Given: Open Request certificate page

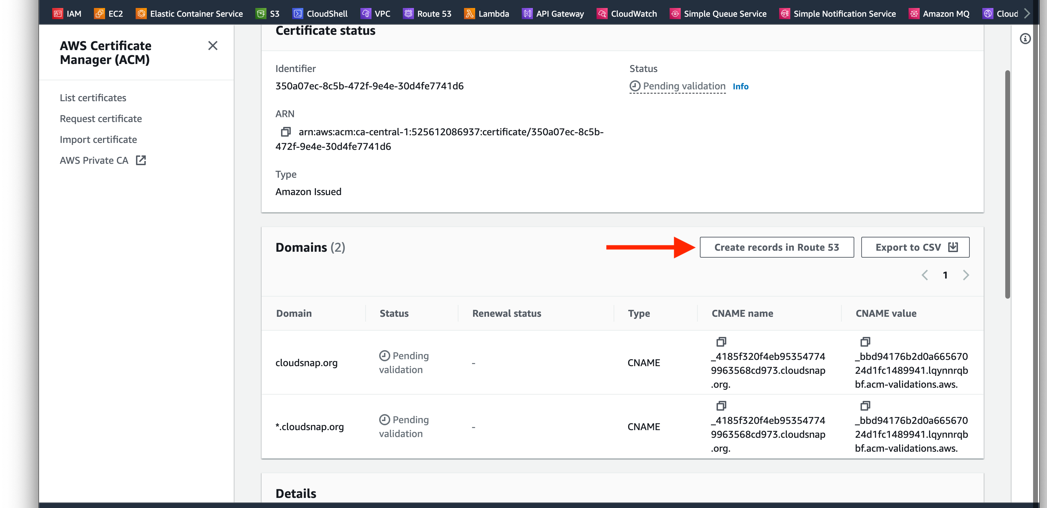Looking at the screenshot, I should coord(101,118).
